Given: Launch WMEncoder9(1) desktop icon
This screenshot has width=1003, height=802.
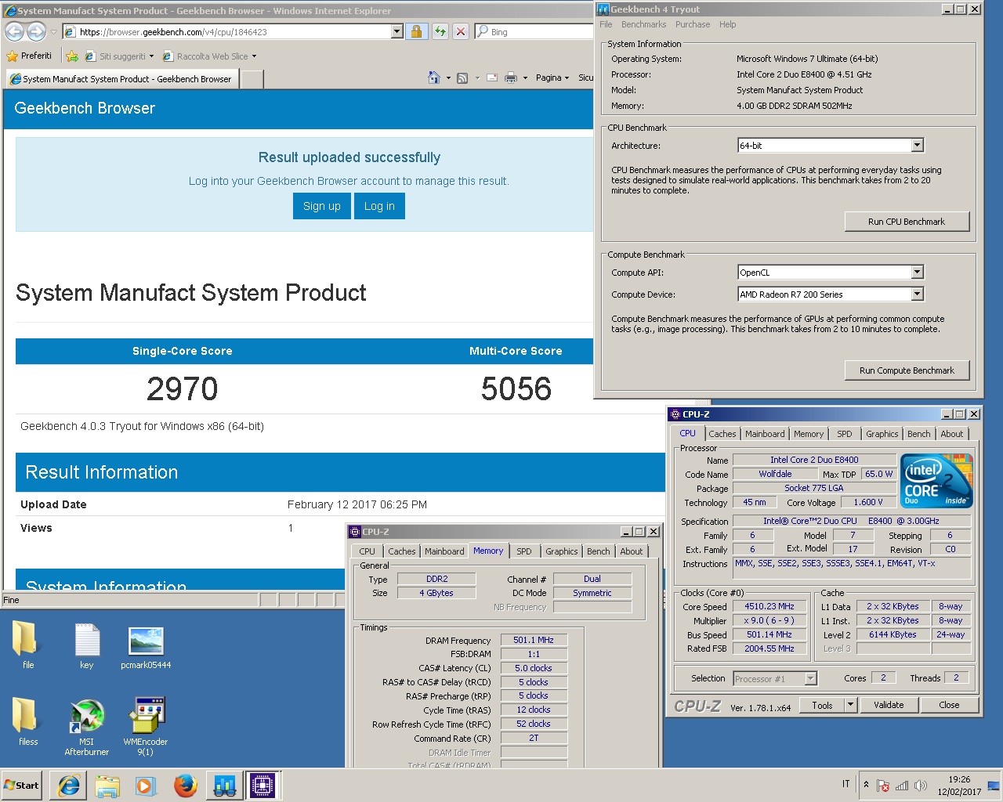Looking at the screenshot, I should (x=146, y=727).
